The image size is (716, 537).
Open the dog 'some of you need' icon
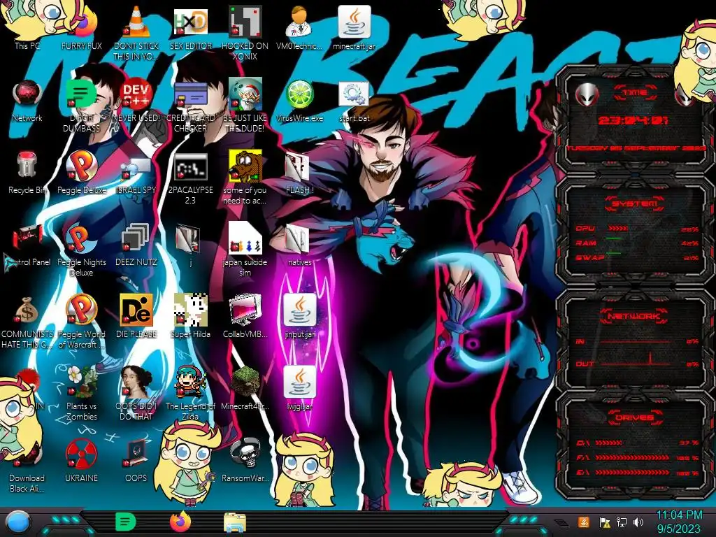(x=245, y=178)
